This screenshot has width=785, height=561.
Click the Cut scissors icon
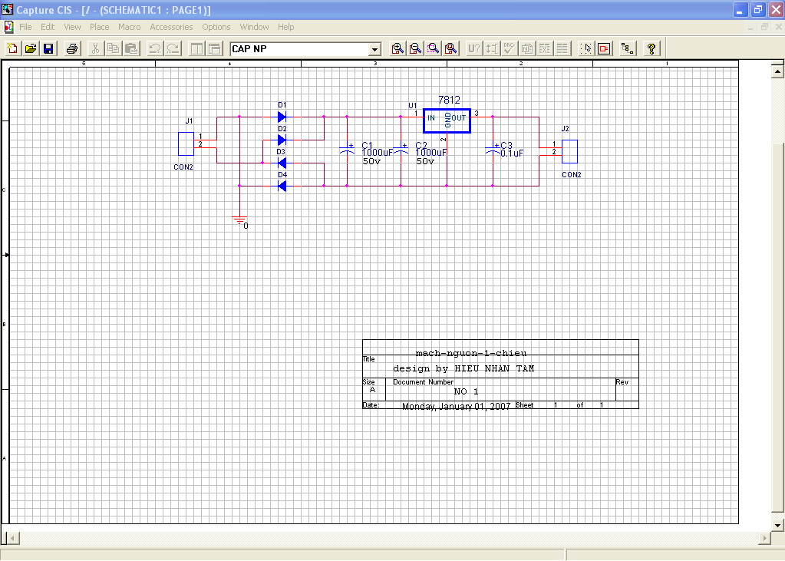(95, 48)
